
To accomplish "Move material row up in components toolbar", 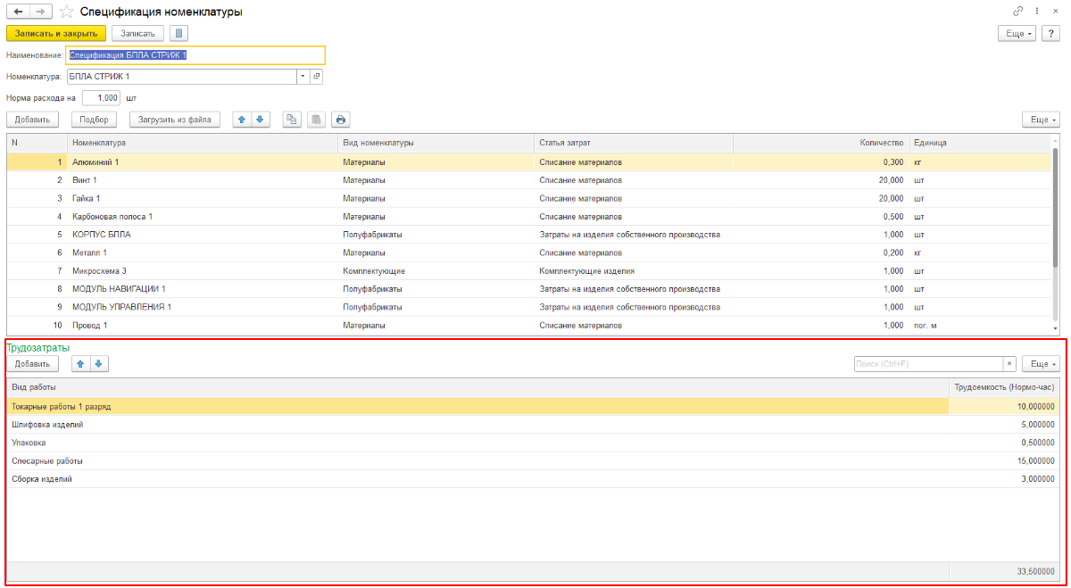I will [242, 119].
